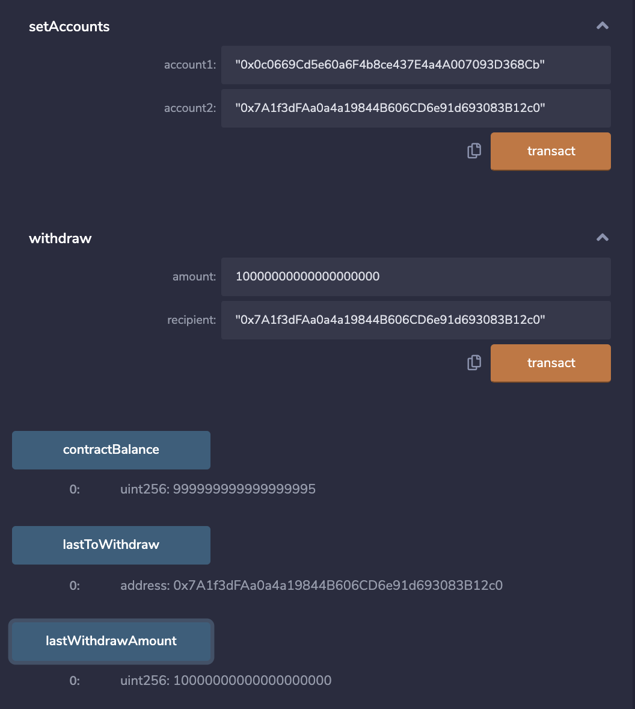The width and height of the screenshot is (635, 709).
Task: Click the copy icon beside withdraw transact button
Action: point(474,363)
